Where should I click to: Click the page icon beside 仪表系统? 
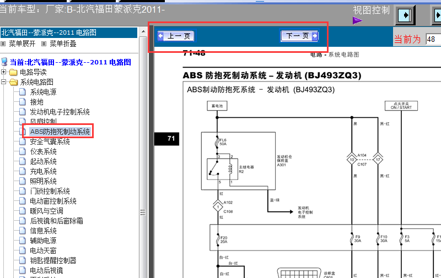pyautogui.click(x=22, y=151)
